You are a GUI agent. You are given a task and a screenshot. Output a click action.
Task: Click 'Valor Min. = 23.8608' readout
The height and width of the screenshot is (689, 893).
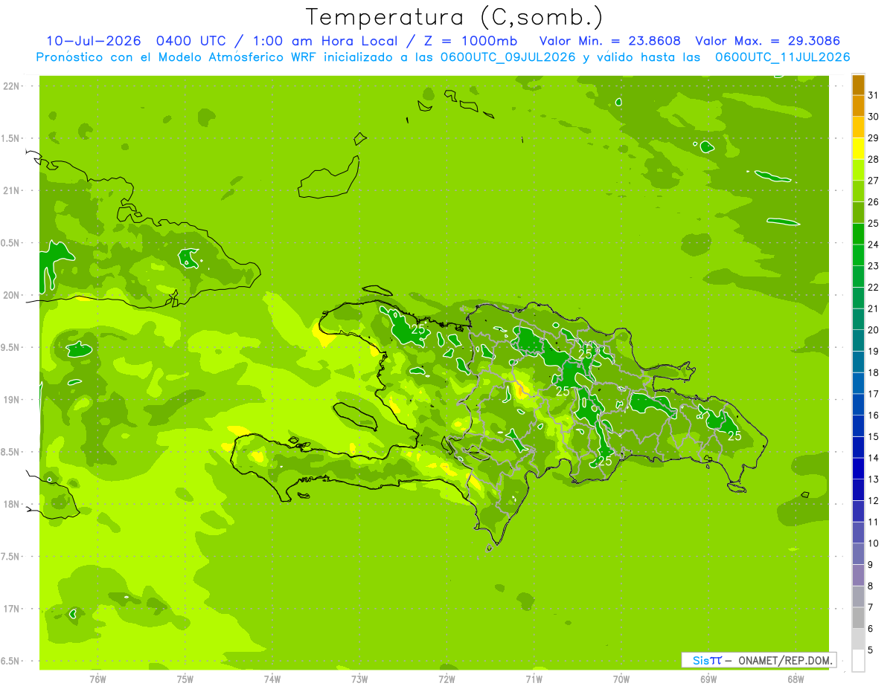click(609, 41)
